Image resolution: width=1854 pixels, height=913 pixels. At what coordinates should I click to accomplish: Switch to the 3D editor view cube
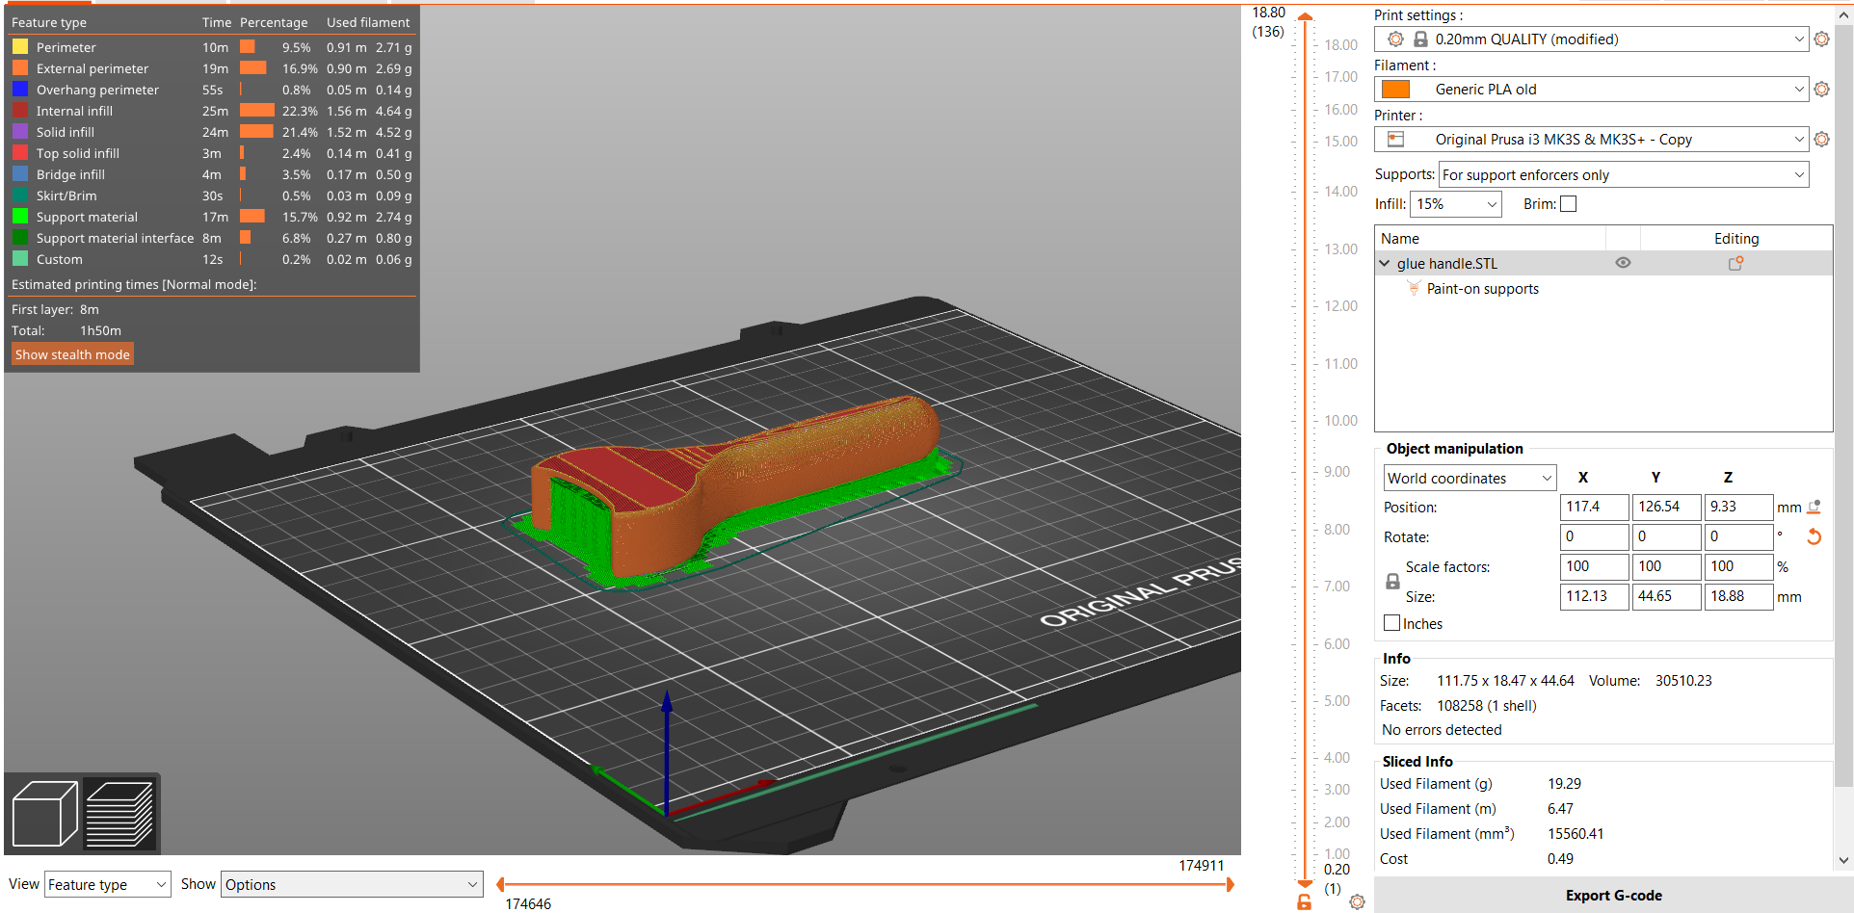click(x=44, y=814)
